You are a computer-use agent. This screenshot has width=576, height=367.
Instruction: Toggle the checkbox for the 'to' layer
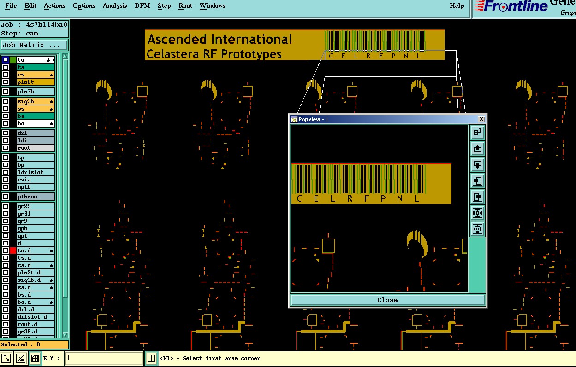coord(6,60)
